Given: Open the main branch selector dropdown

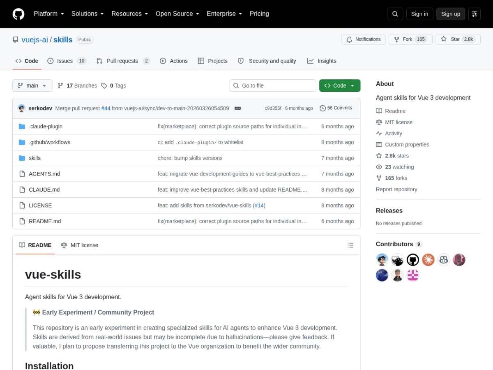Looking at the screenshot, I should click(x=32, y=86).
